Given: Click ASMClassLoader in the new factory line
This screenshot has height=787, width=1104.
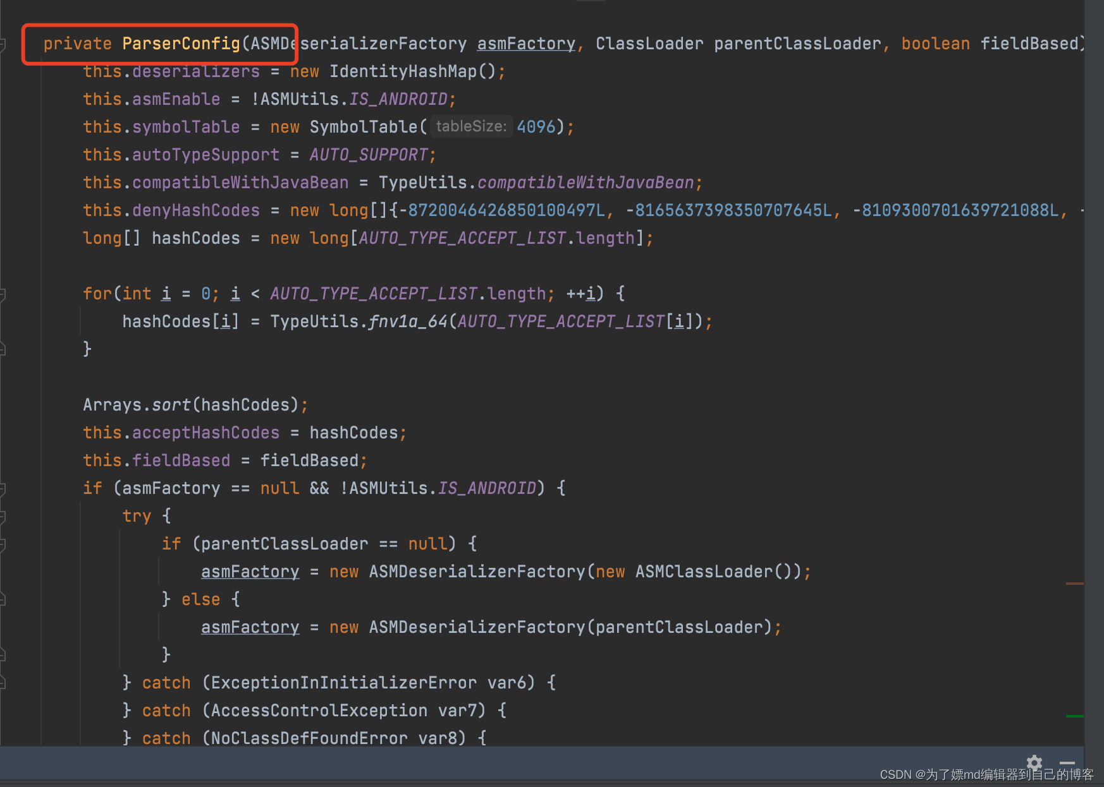Looking at the screenshot, I should (704, 572).
